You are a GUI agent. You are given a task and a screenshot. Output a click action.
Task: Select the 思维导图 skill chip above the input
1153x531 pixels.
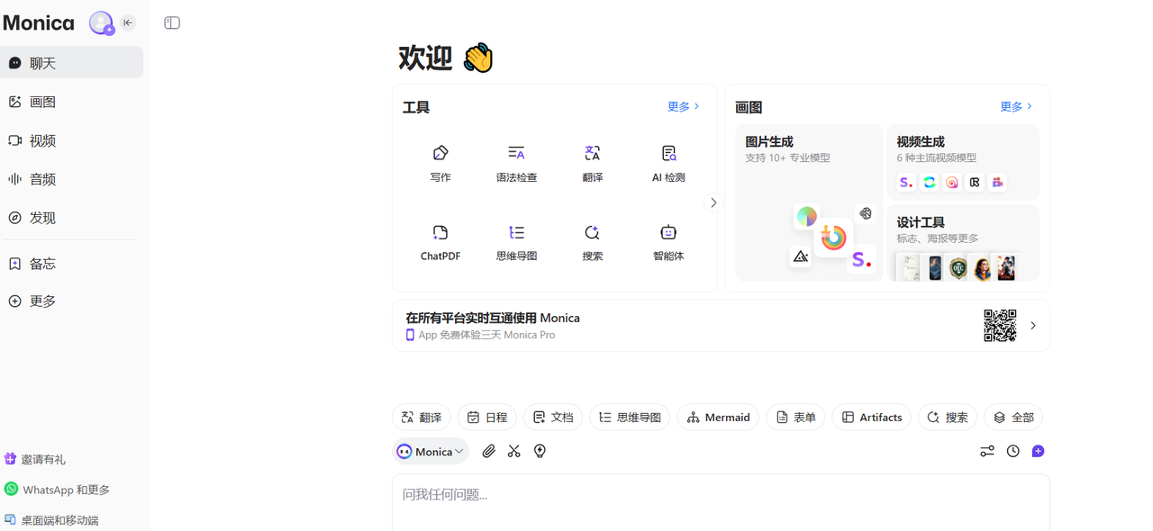pyautogui.click(x=630, y=417)
